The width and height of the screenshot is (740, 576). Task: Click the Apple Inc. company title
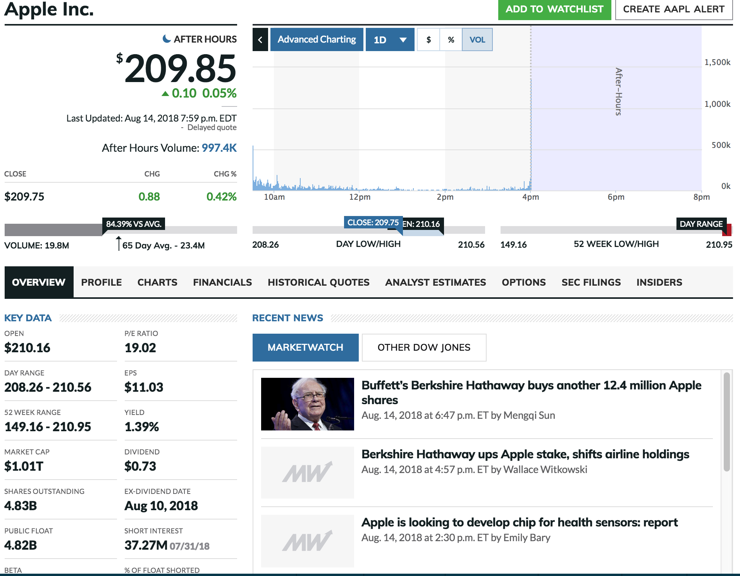pos(49,9)
